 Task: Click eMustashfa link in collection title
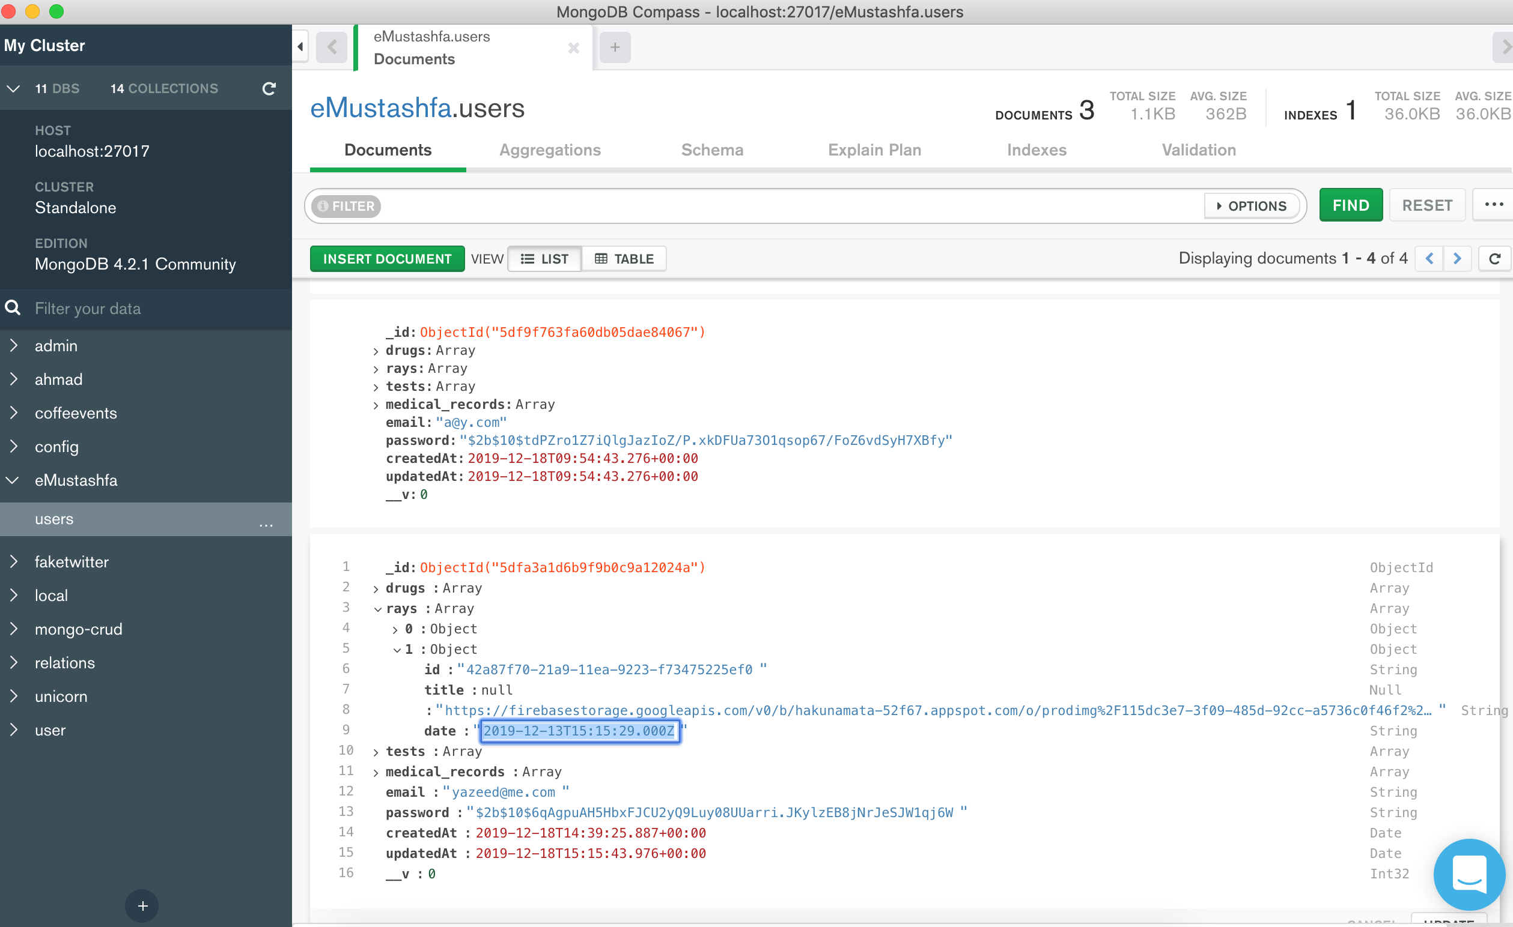point(381,108)
